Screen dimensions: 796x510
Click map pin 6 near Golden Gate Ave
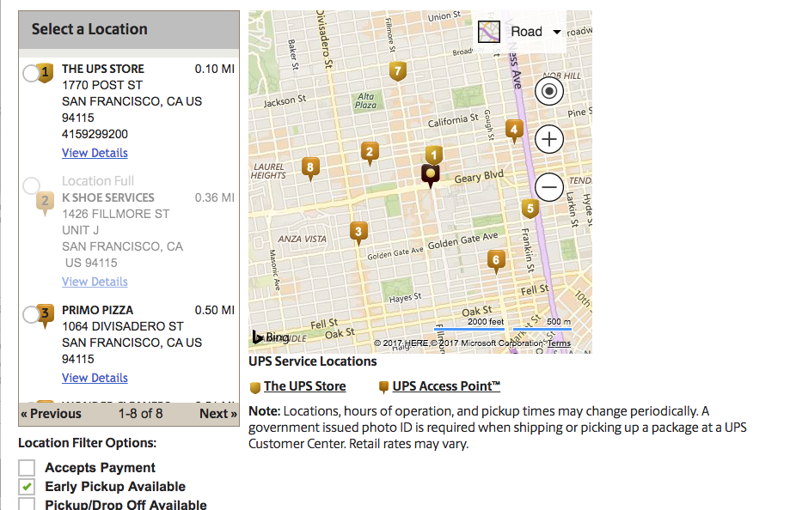pyautogui.click(x=496, y=260)
